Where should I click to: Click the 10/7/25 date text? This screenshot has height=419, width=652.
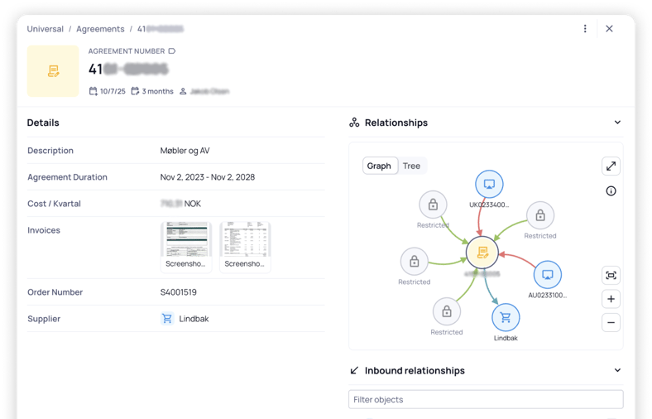tap(113, 92)
